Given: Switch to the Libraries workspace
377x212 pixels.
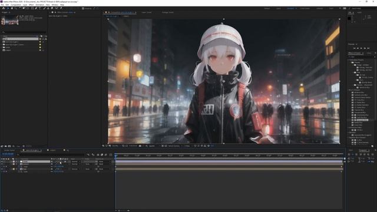Looking at the screenshot, I should (x=319, y=8).
